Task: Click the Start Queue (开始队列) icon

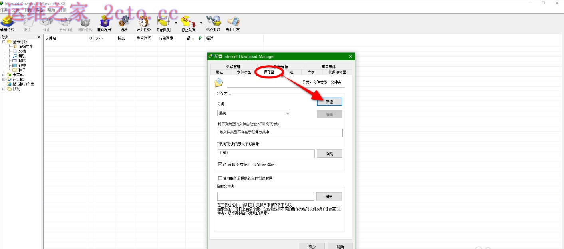Action: point(164,23)
